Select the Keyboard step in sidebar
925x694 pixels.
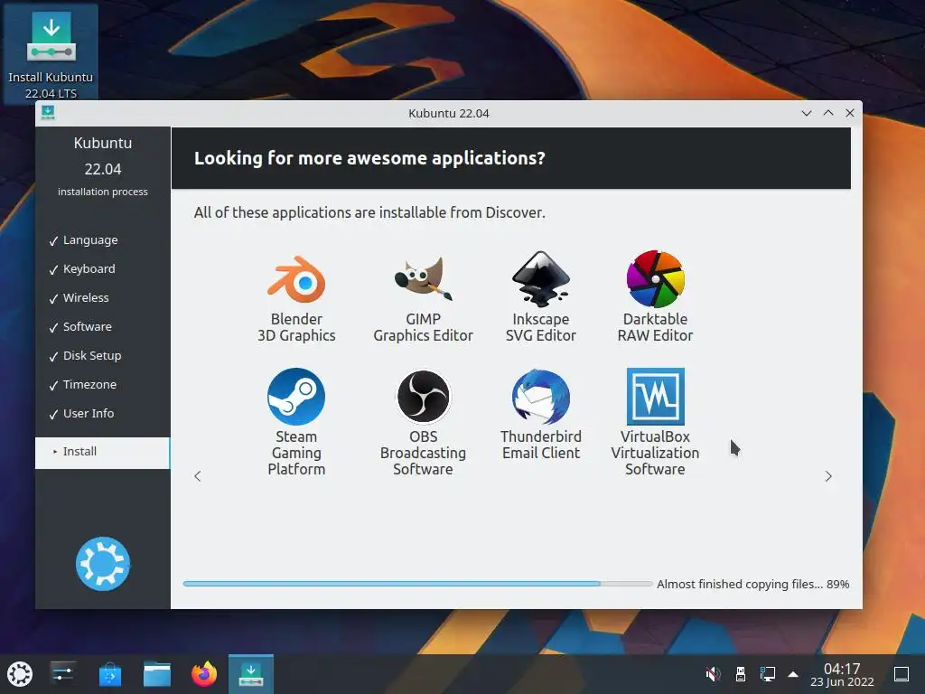point(89,269)
